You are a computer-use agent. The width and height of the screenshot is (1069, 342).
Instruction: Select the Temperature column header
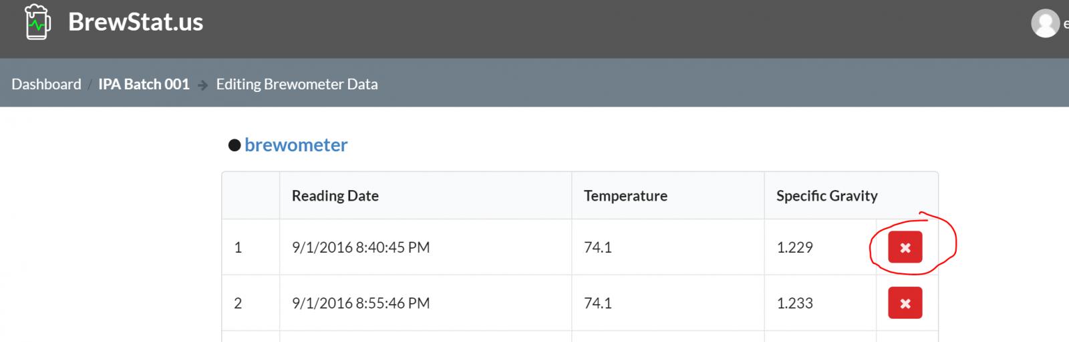click(625, 195)
